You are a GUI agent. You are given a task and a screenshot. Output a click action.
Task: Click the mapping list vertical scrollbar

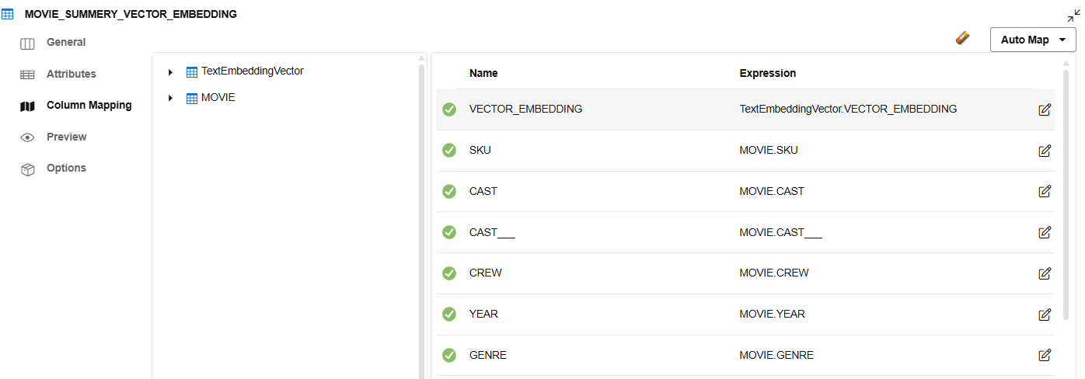1065,194
